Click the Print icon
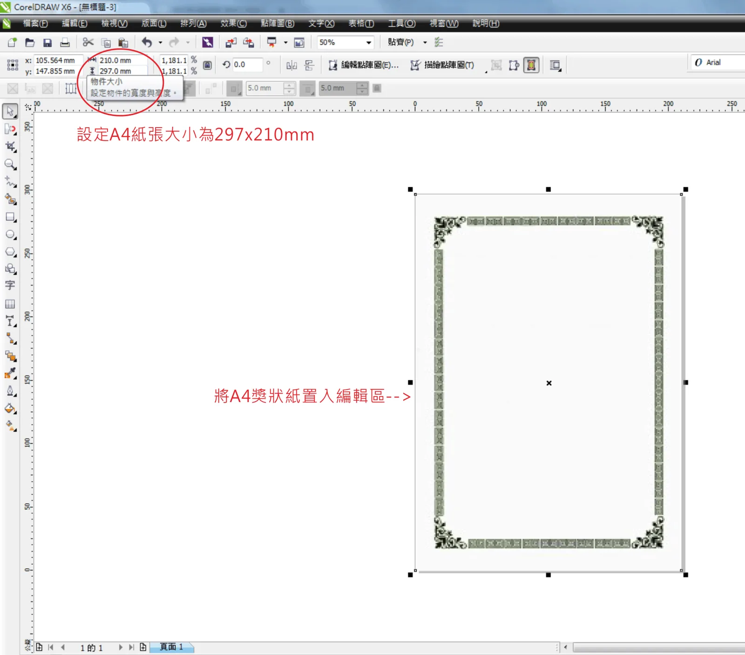This screenshot has width=745, height=655. pos(65,43)
